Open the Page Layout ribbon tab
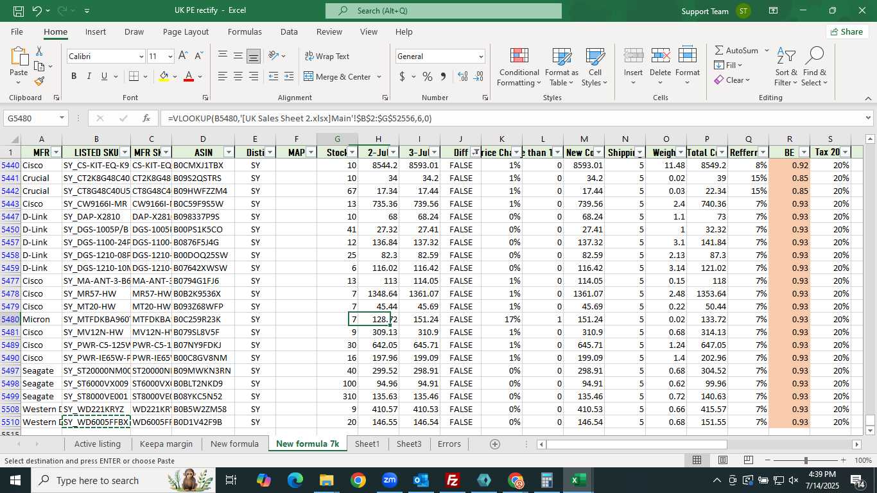This screenshot has height=493, width=877. pos(186,31)
